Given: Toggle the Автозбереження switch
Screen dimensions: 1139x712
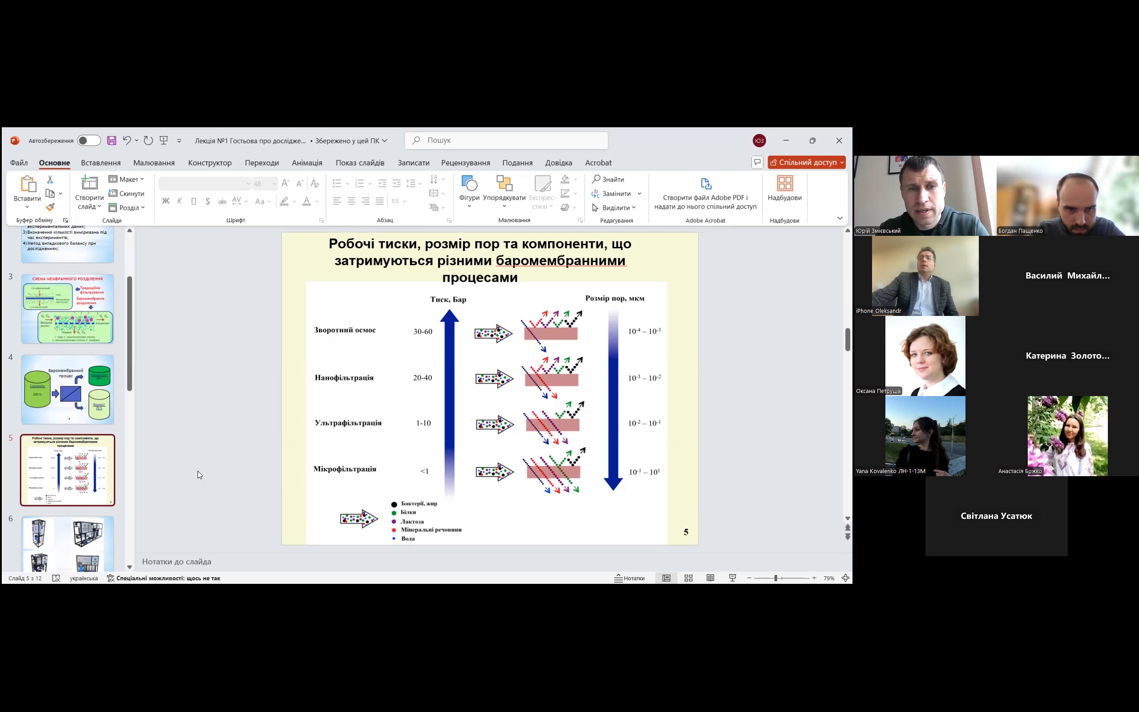Looking at the screenshot, I should point(89,140).
